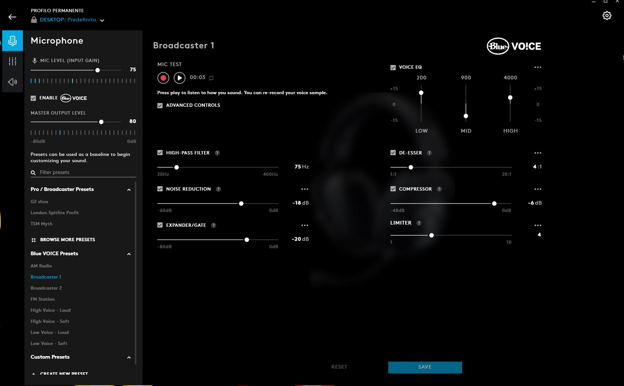Toggle Advanced Controls checkbox
Screen dimensions: 624x386
[x=160, y=106]
